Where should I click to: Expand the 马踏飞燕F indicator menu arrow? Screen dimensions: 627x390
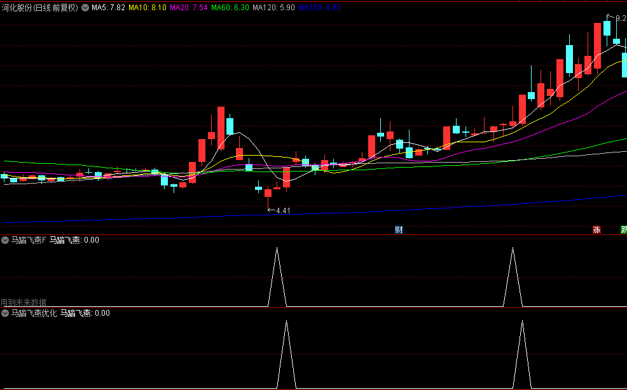(5, 240)
